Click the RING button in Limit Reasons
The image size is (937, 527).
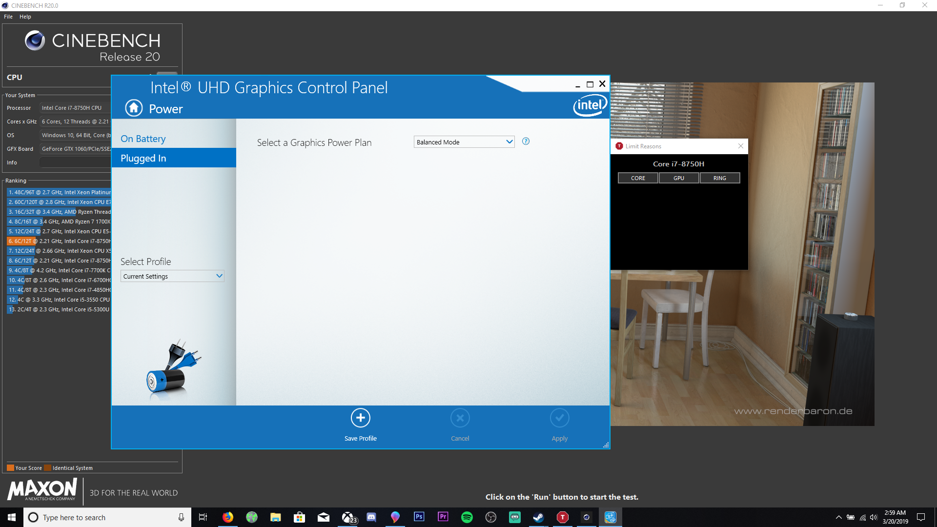(x=720, y=178)
